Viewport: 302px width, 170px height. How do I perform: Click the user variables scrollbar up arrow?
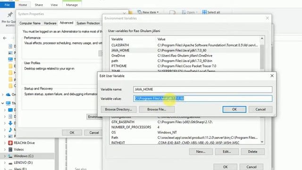coord(262,39)
